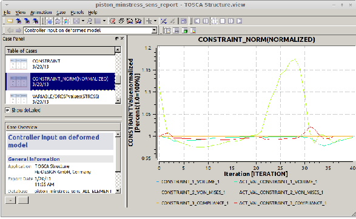Select the CONSTRAINT case in Table of Cases
356x219 pixels.
point(60,64)
